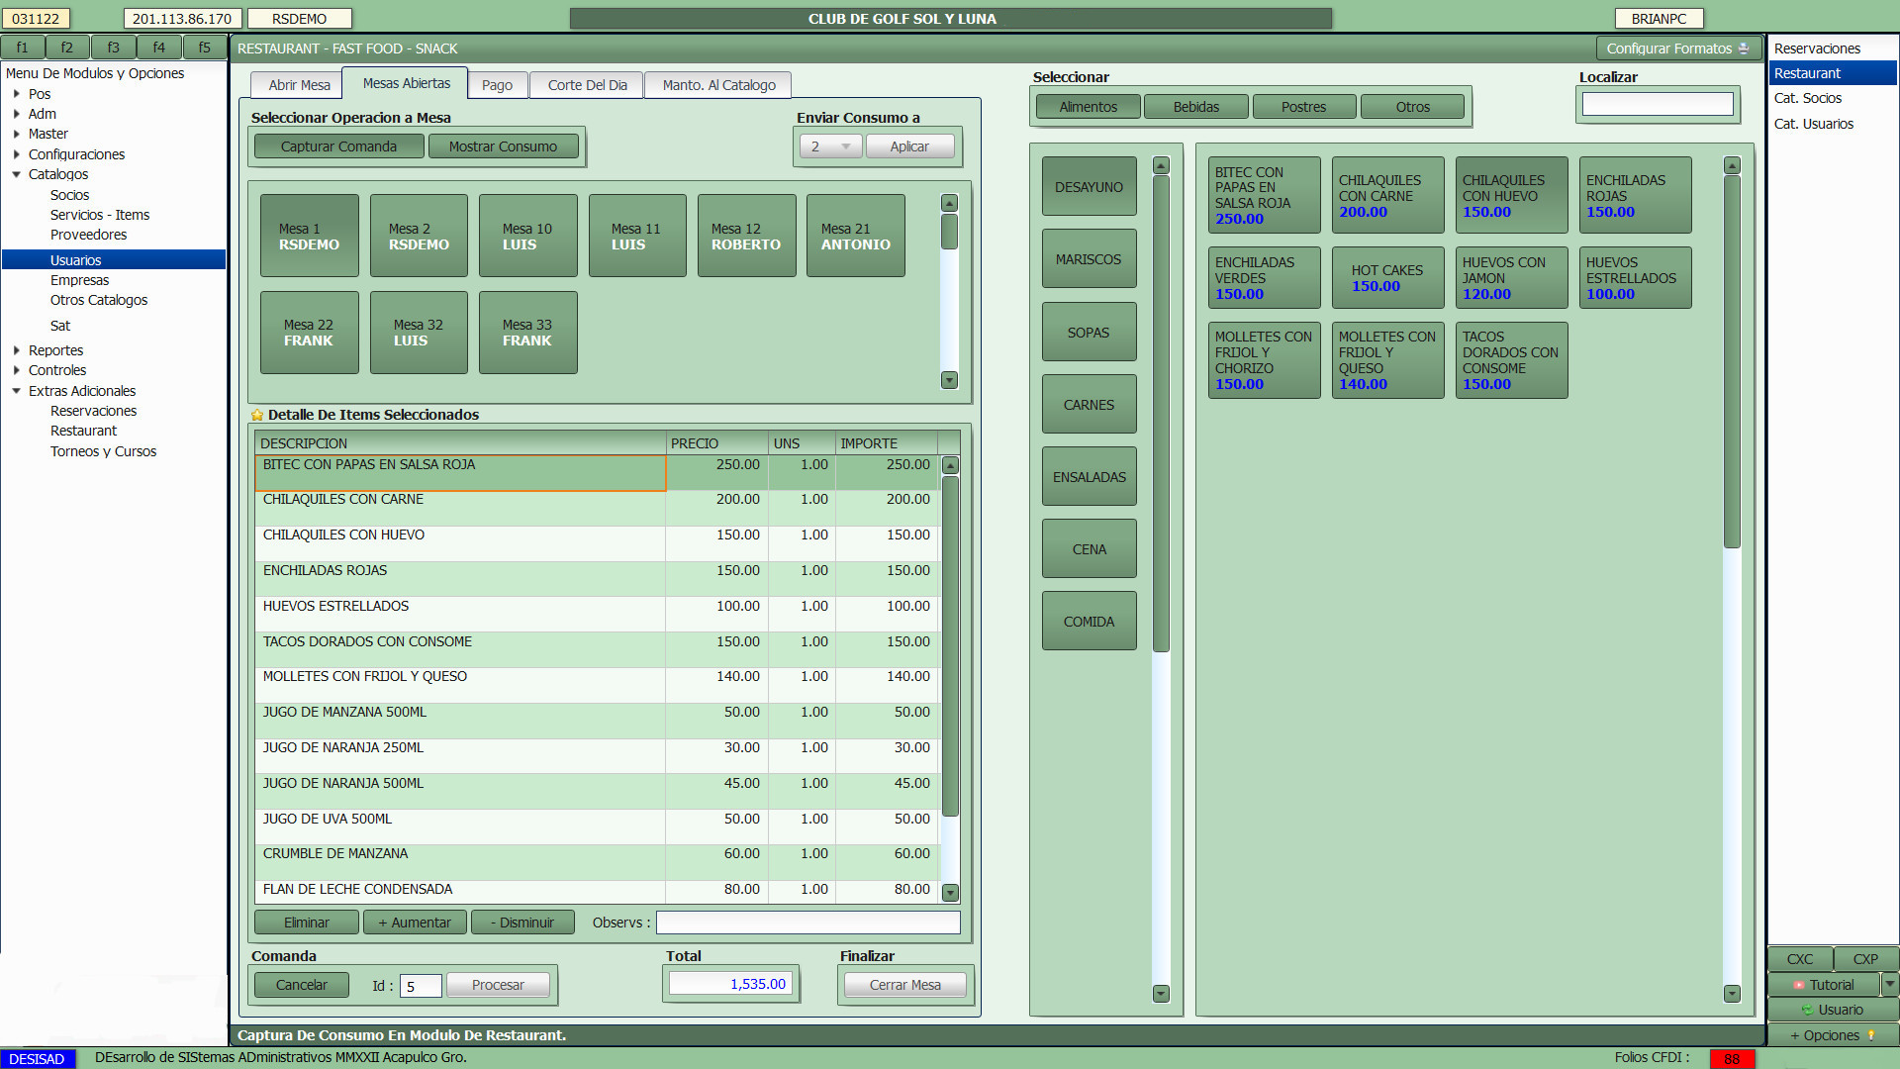The image size is (1900, 1069).
Task: Add HOT CAKES product tile
Action: coord(1387,278)
